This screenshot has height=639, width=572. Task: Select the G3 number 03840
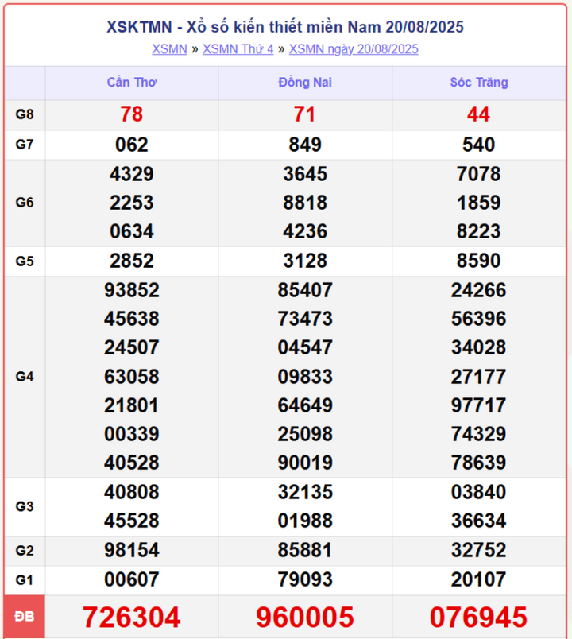coord(479,492)
